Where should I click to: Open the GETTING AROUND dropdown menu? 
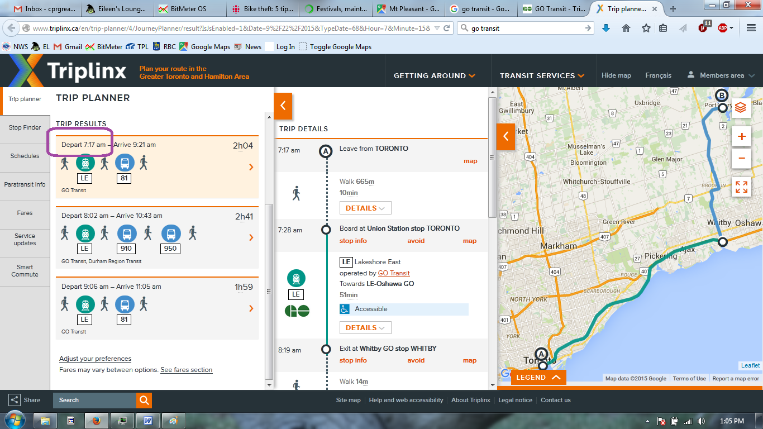(435, 75)
